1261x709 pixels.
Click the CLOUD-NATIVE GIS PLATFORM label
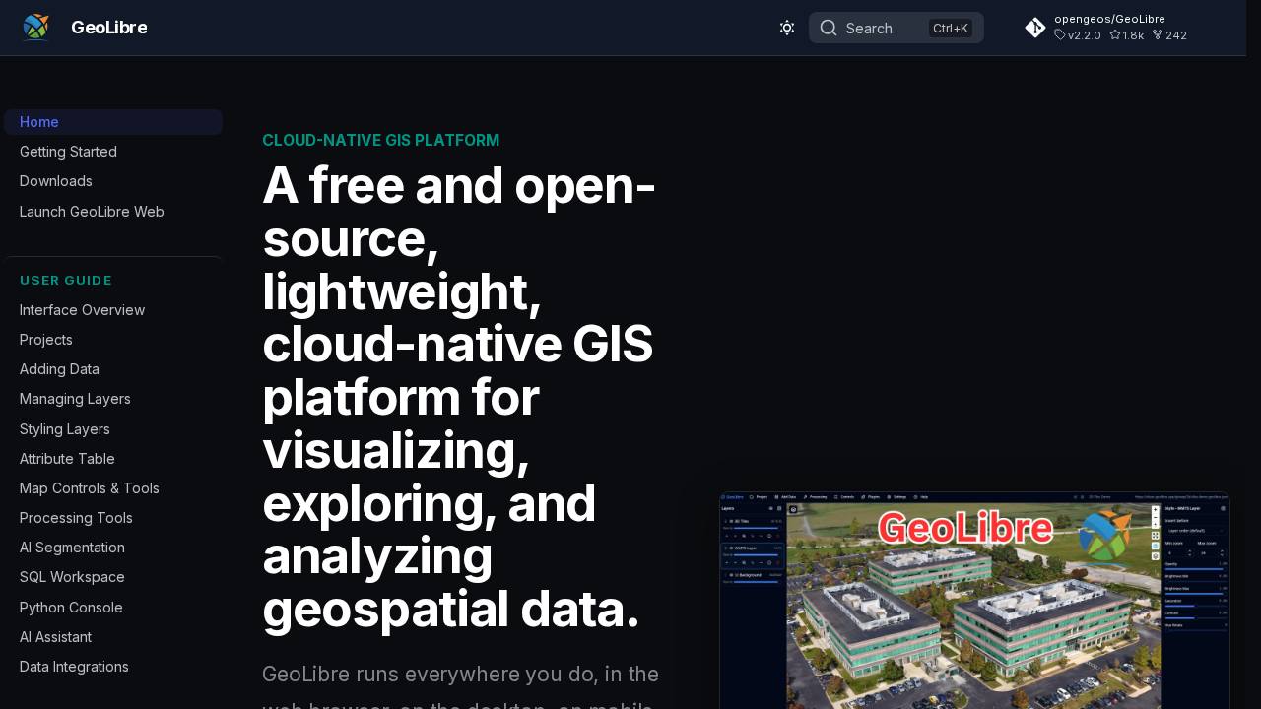click(x=381, y=141)
